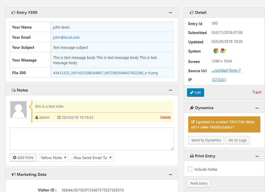Click the 'this is a test note' text
Screen dimensions: 265x192
click(49, 106)
